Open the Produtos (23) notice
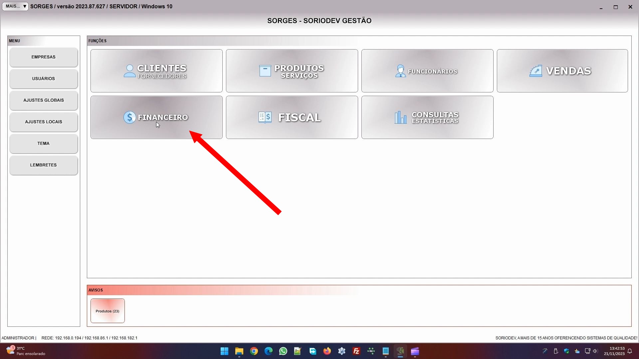639x359 pixels. pos(107,311)
